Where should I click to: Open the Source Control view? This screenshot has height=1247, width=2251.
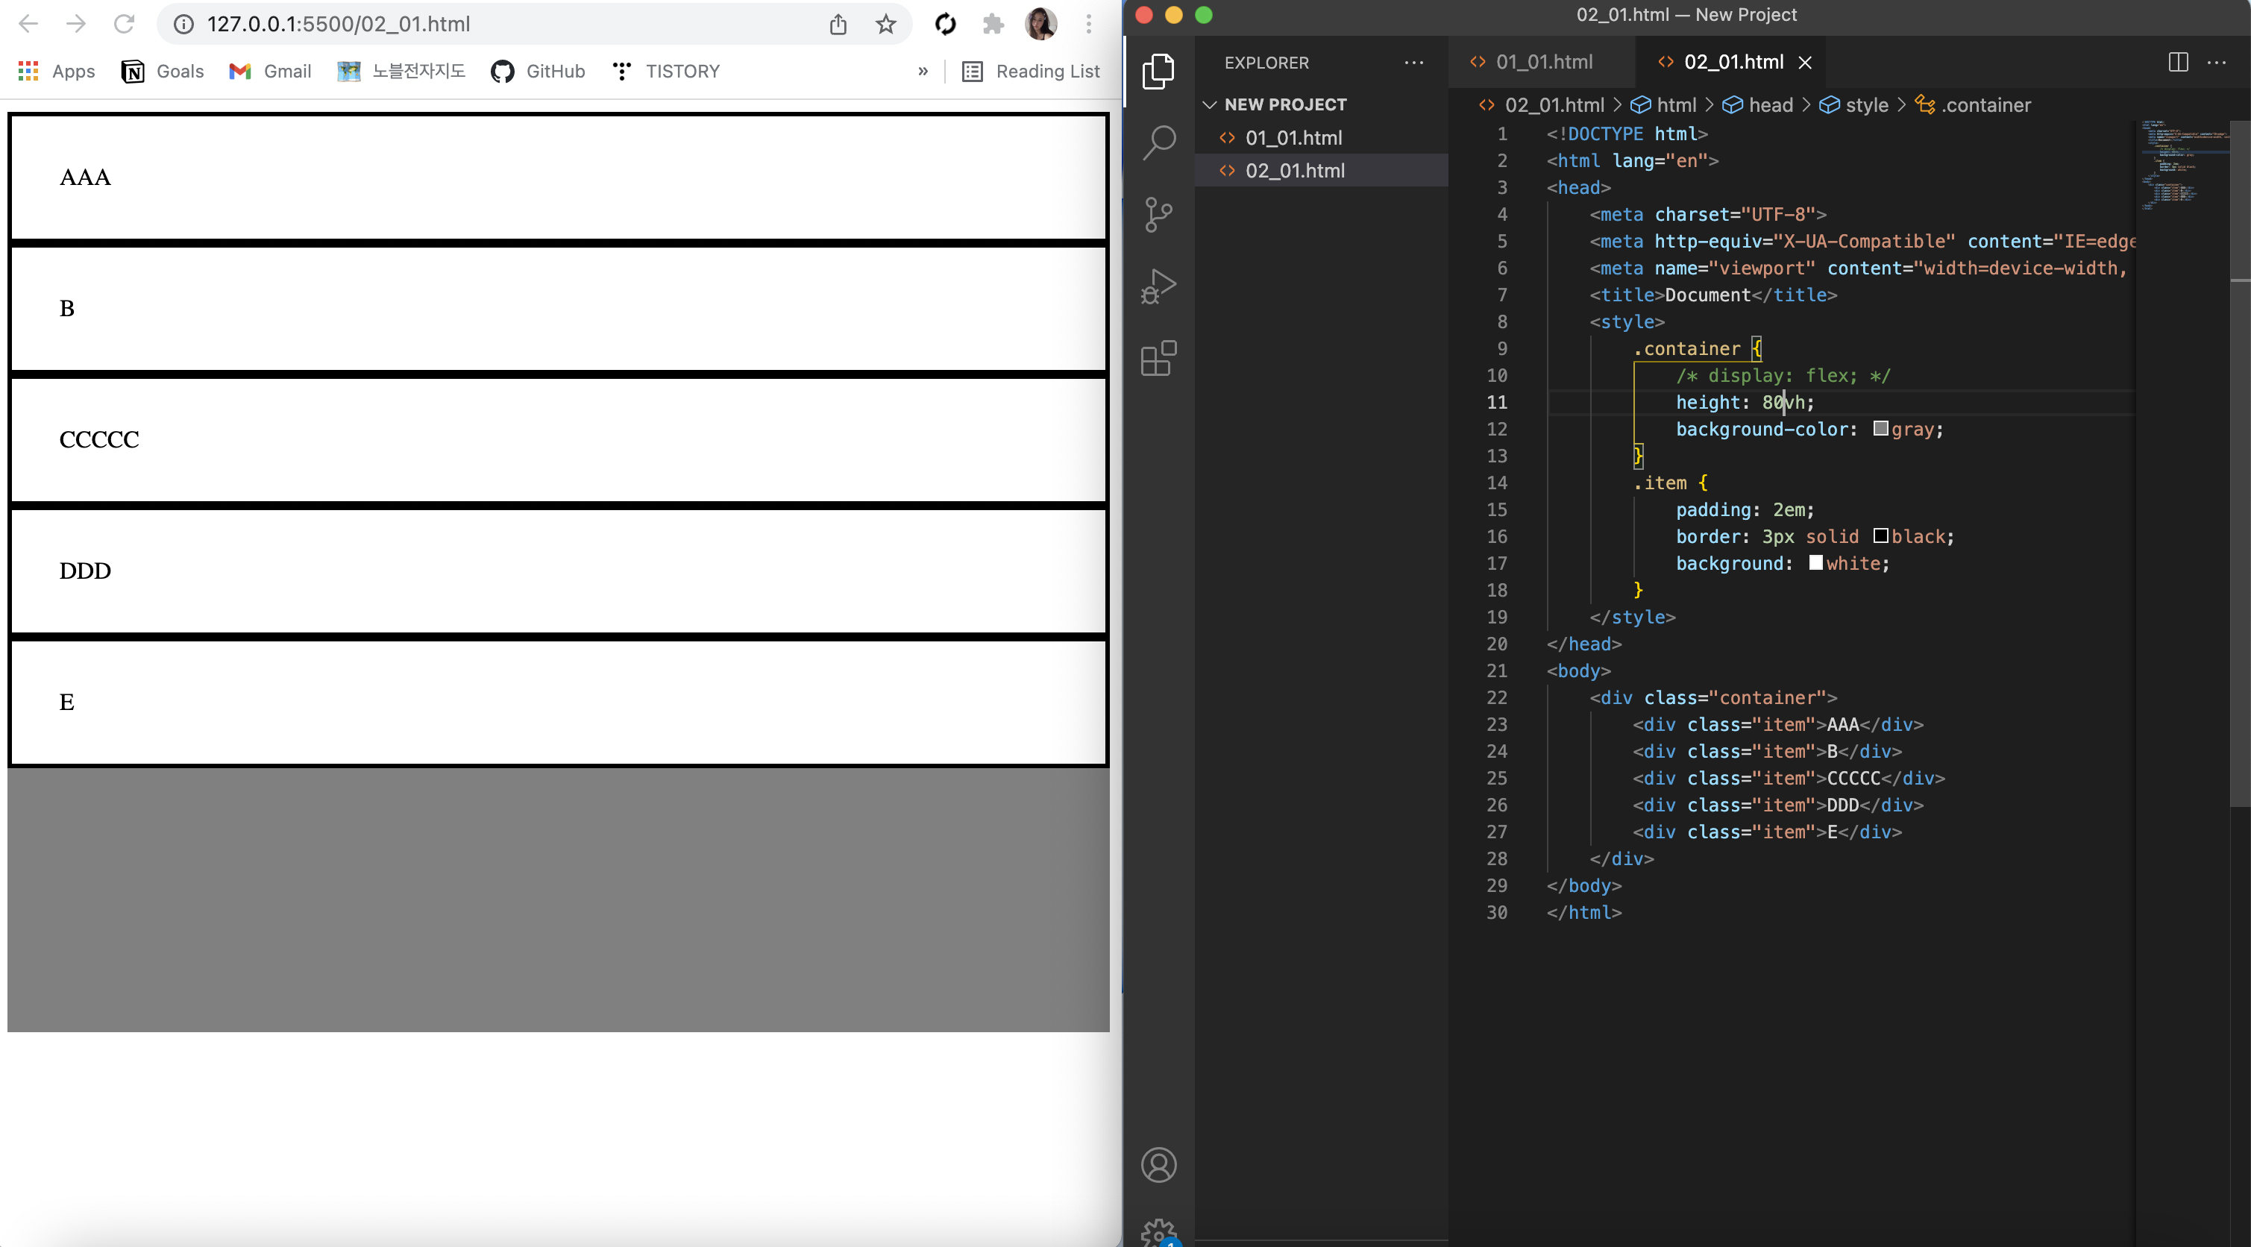(1159, 214)
